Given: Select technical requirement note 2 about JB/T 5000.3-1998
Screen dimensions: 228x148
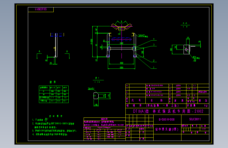Looking at the screenshot, I should click(53, 125).
